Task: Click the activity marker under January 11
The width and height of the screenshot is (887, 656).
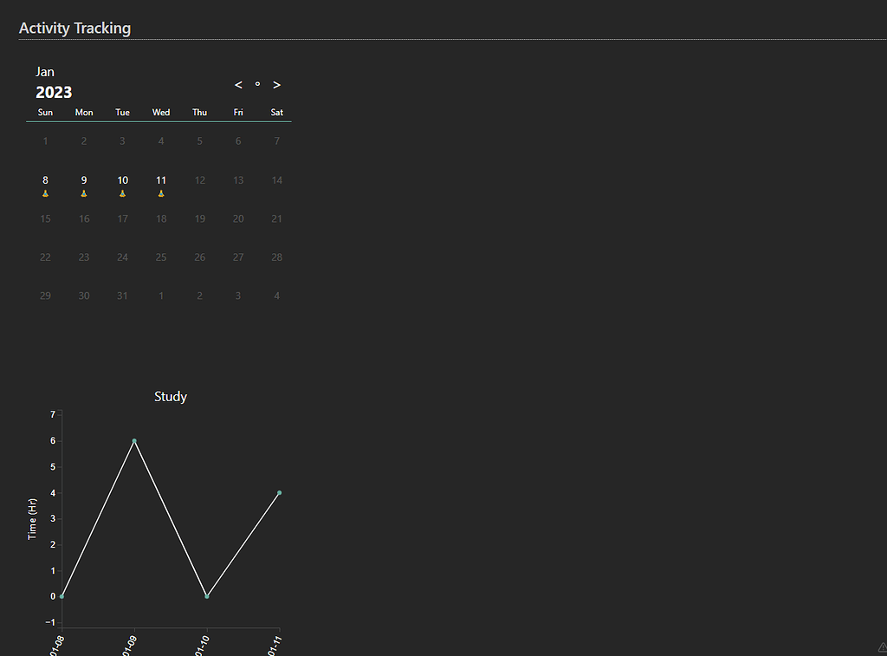Action: click(161, 193)
